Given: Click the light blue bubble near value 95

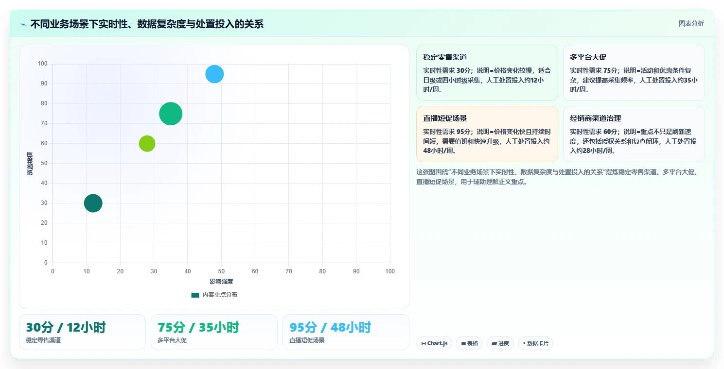Looking at the screenshot, I should click(214, 74).
